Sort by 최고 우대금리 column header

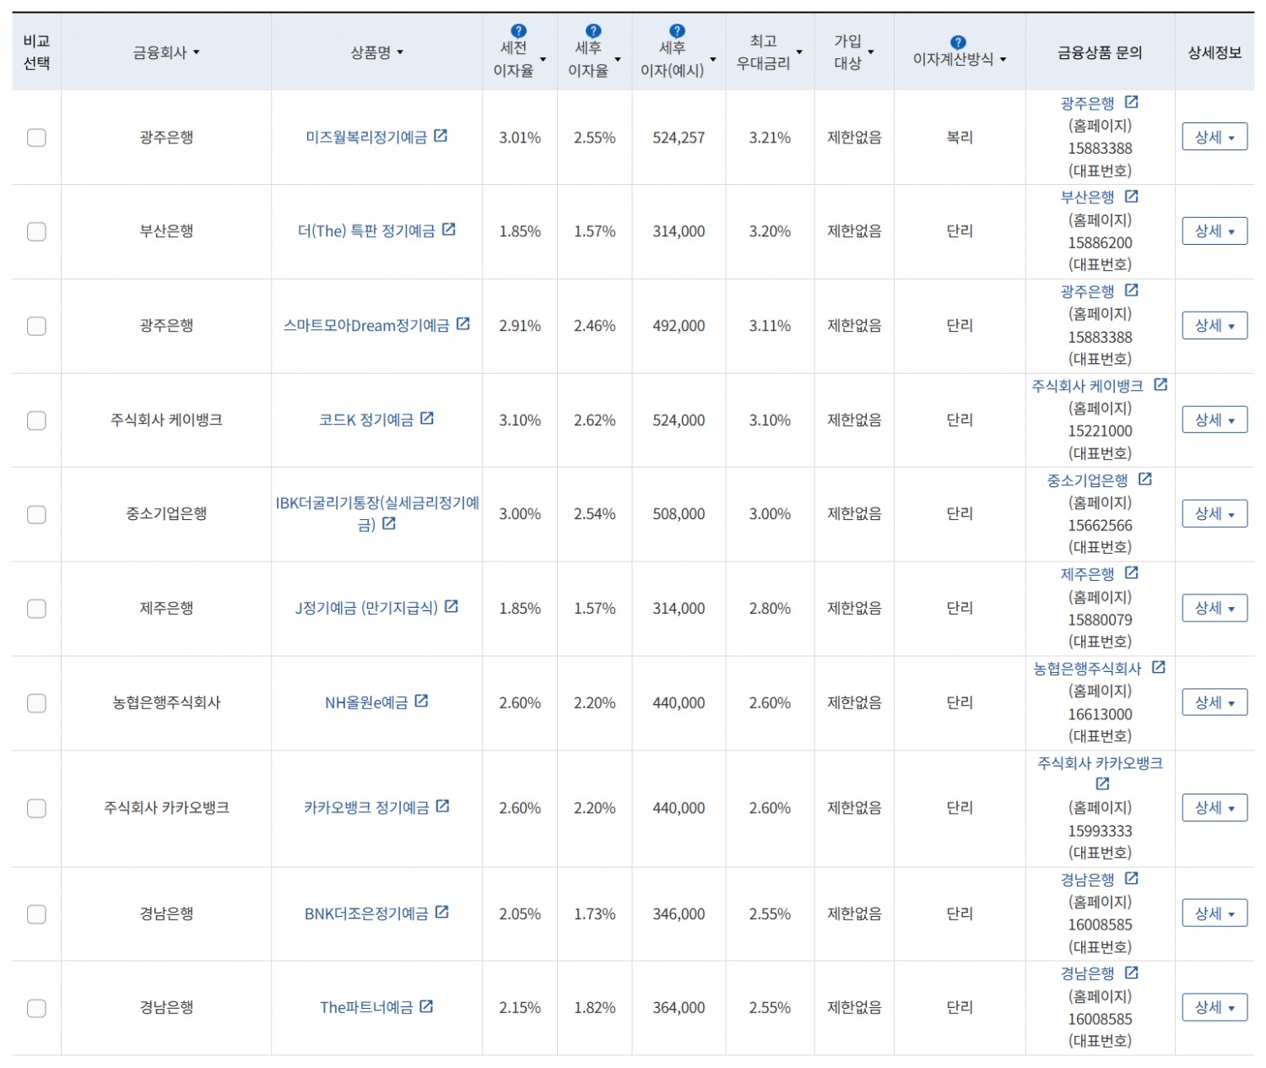click(769, 52)
